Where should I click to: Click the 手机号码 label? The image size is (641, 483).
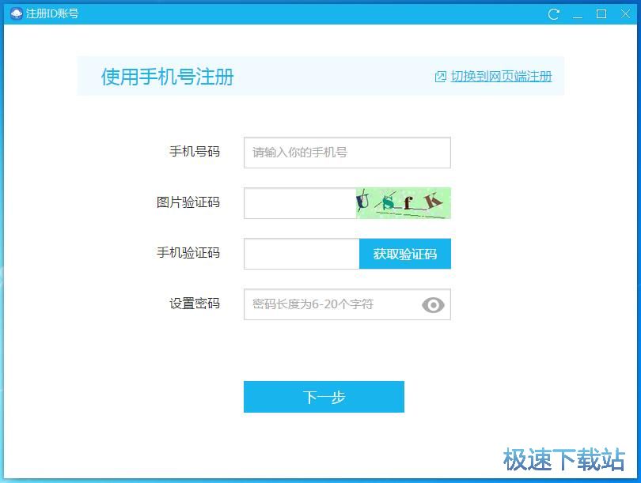click(x=195, y=152)
